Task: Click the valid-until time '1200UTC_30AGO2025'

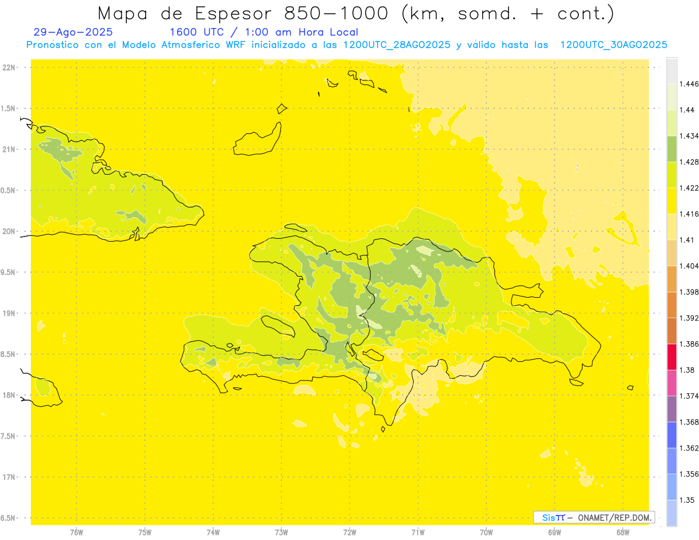Action: [x=613, y=45]
